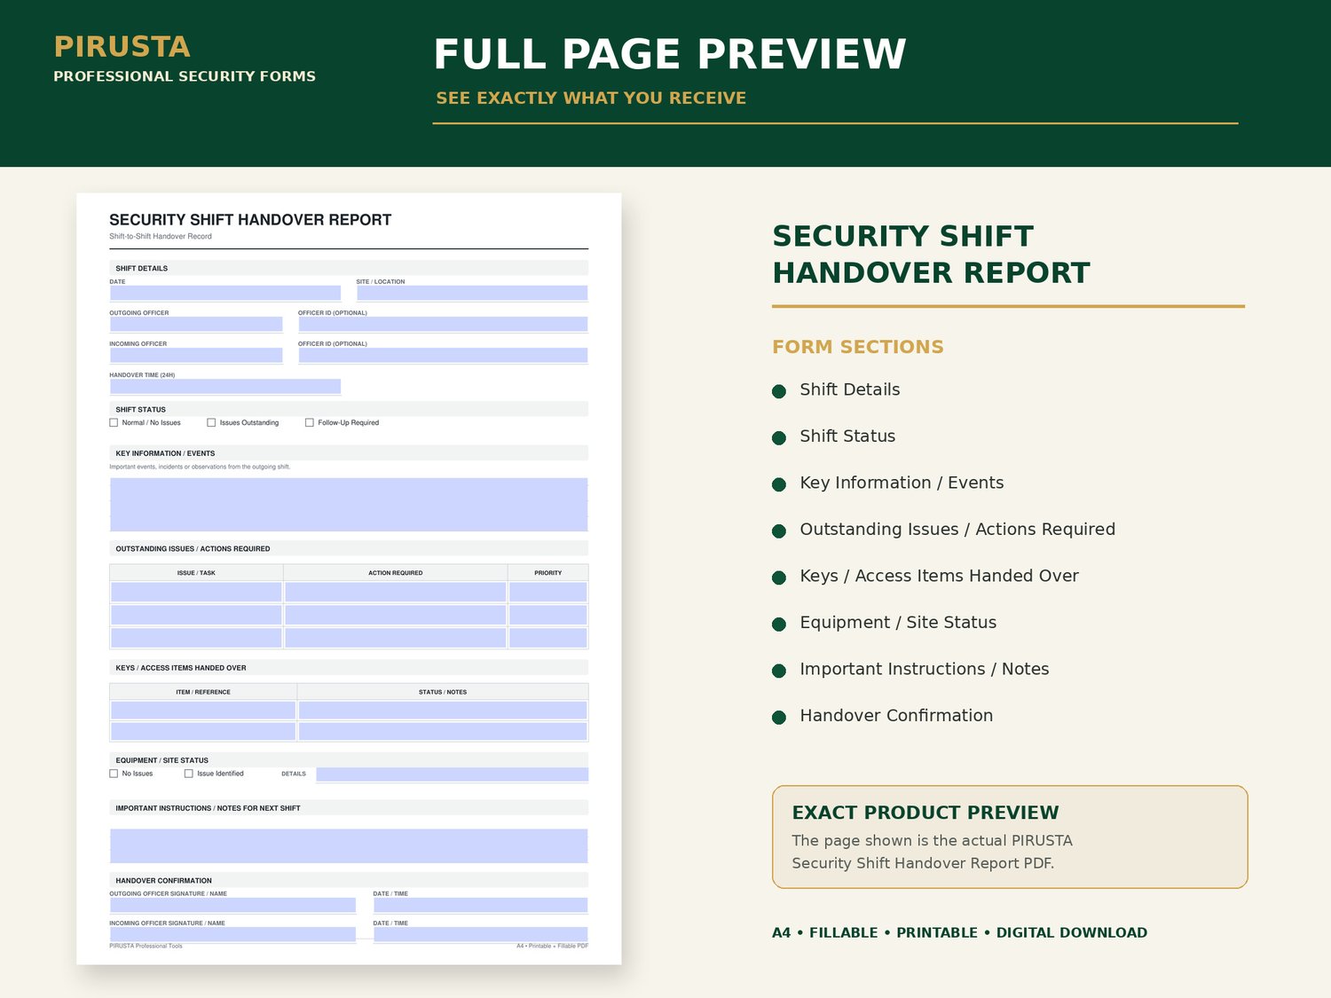
Task: Click the 'FULL PAGE PREVIEW' heading
Action: [x=670, y=54]
